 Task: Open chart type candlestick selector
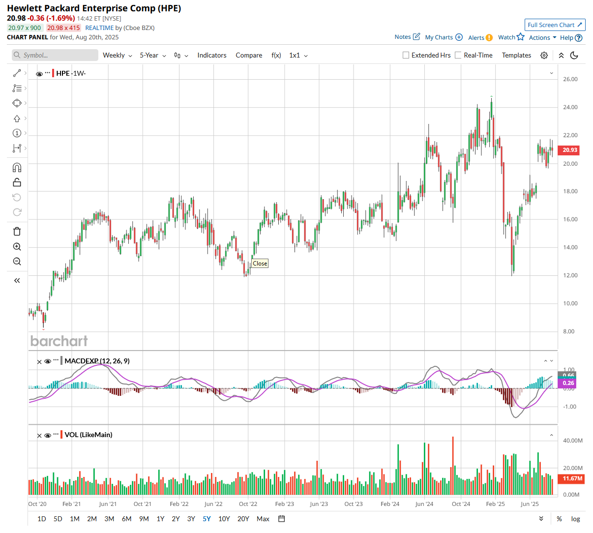(x=181, y=56)
